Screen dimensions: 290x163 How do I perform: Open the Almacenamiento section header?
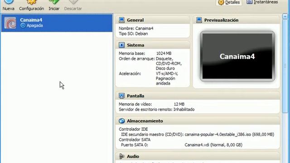[198, 121]
